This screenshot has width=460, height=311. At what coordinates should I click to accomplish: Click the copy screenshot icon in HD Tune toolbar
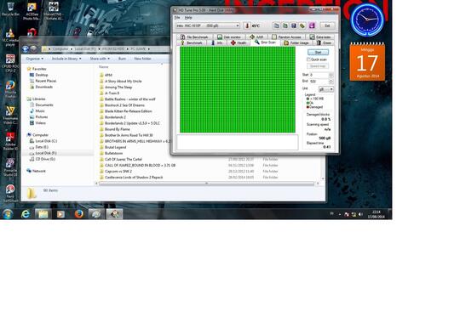pyautogui.click(x=285, y=25)
